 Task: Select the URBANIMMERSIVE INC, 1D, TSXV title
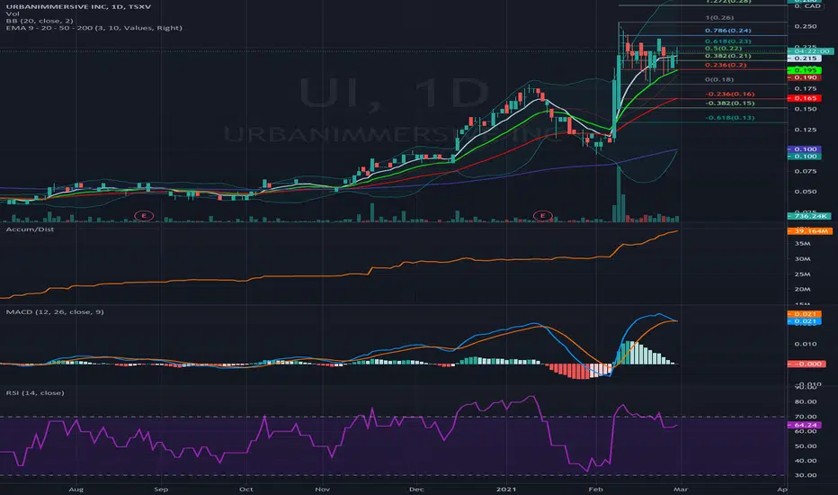click(x=78, y=6)
